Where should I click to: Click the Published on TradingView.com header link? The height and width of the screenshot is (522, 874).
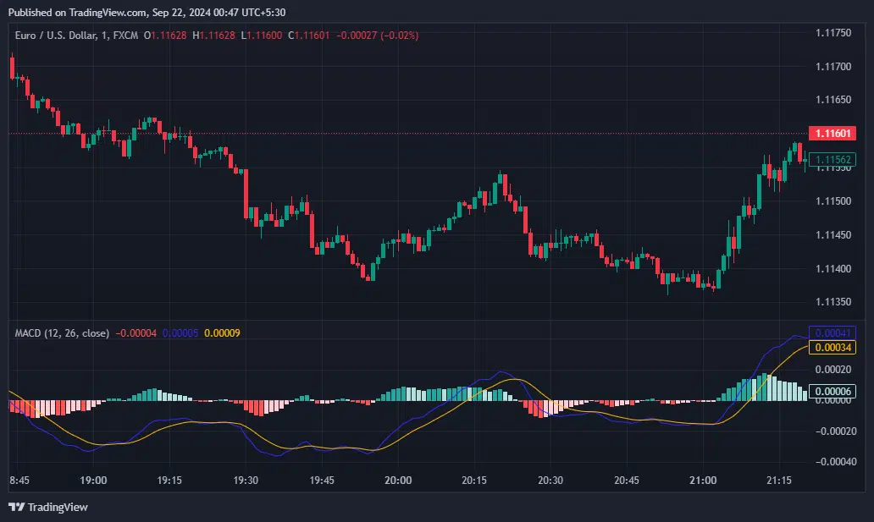coord(144,12)
